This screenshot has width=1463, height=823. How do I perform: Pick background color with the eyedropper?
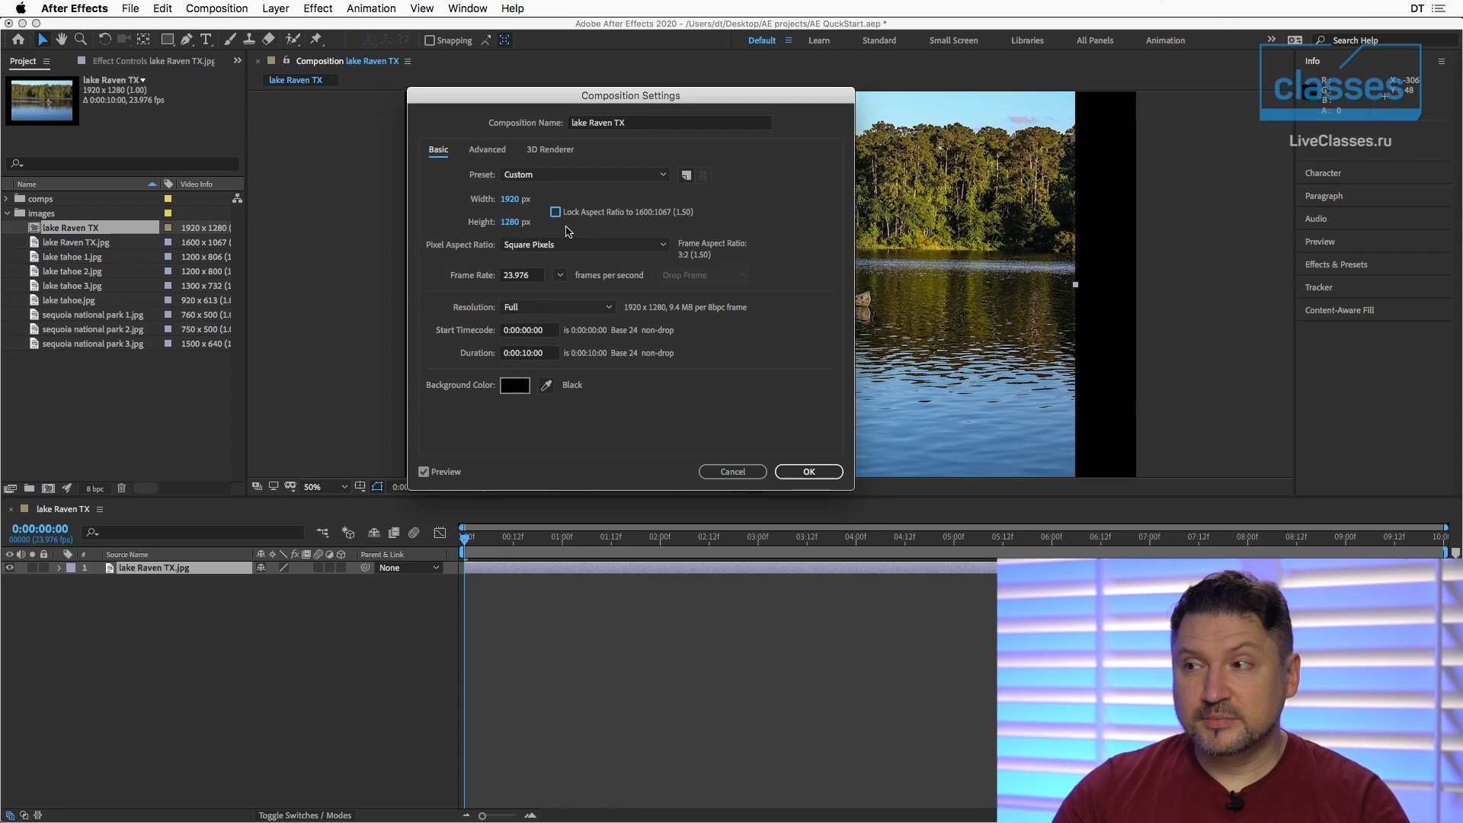tap(546, 386)
